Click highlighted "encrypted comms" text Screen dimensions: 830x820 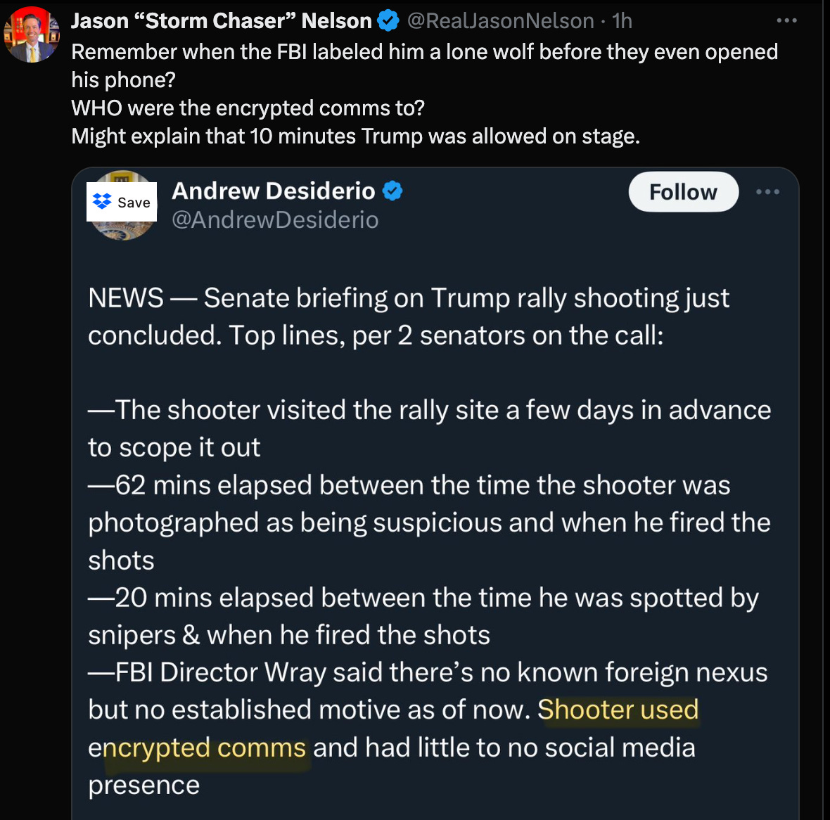pyautogui.click(x=204, y=748)
